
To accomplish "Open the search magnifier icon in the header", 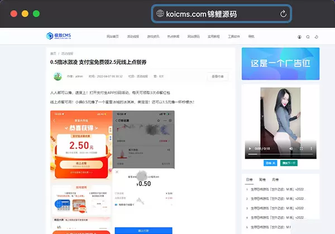I will pyautogui.click(x=308, y=37).
